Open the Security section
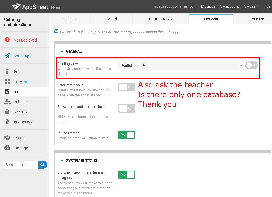Viewport: 272px width, 197px height. [21, 112]
